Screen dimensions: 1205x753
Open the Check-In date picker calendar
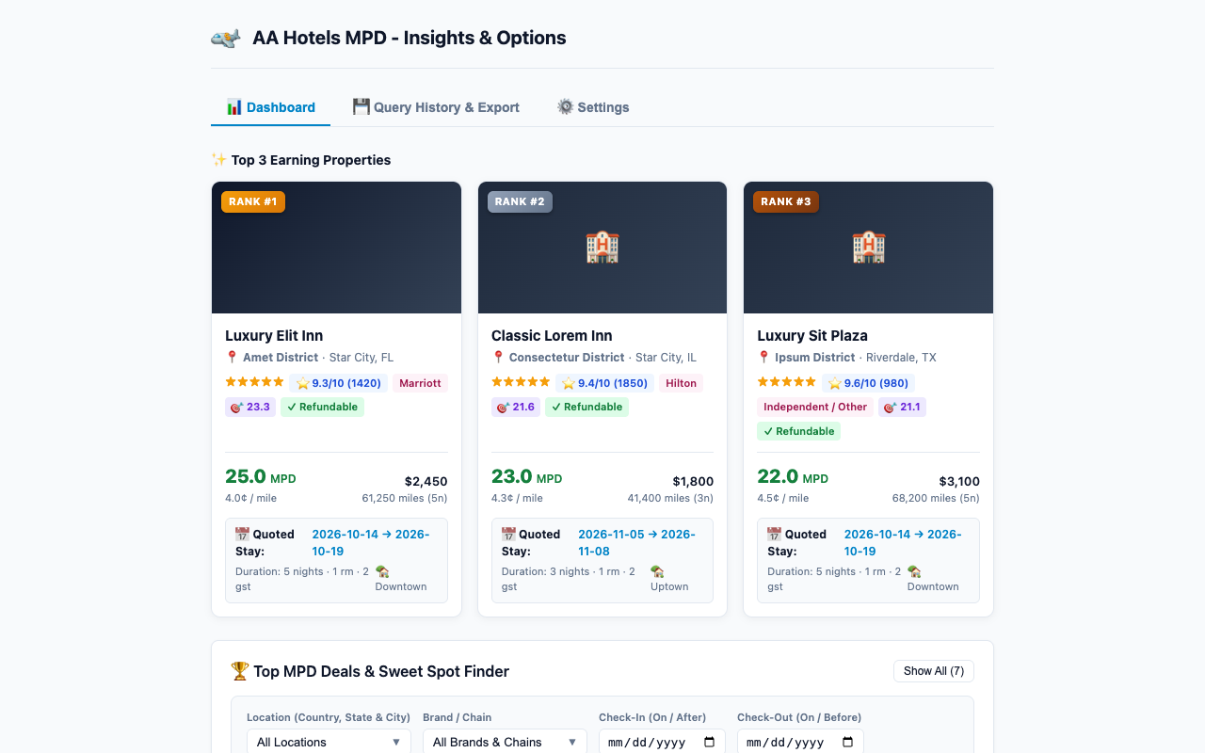pos(709,742)
